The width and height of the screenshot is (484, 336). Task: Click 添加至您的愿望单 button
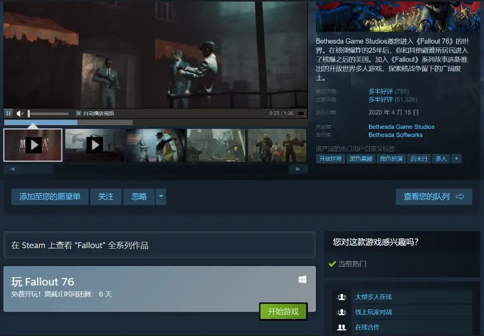[x=50, y=196]
